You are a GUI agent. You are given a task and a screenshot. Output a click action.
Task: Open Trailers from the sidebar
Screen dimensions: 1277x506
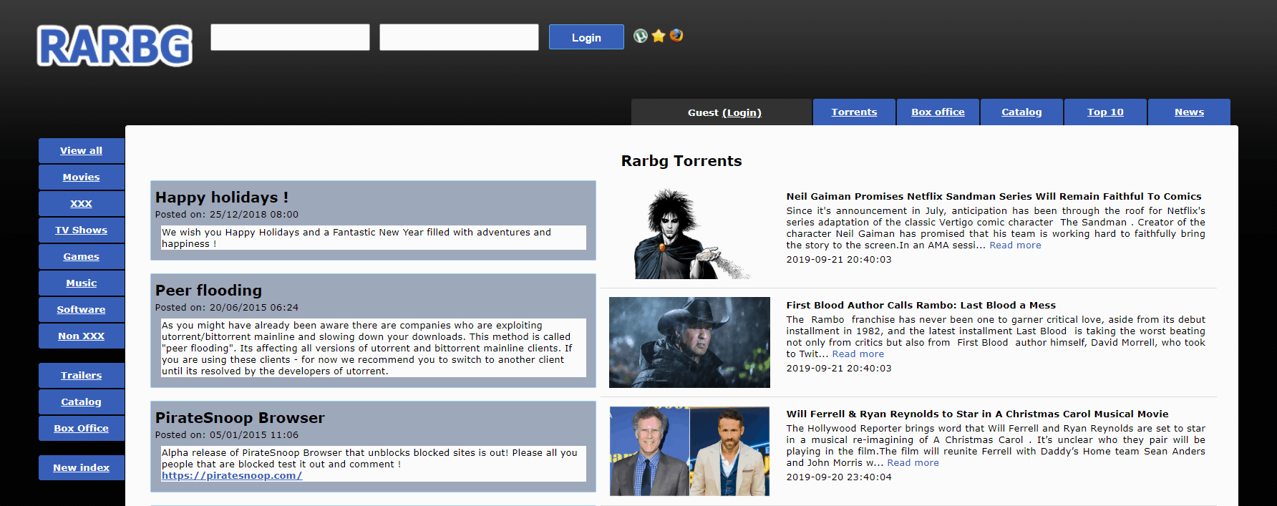(82, 375)
